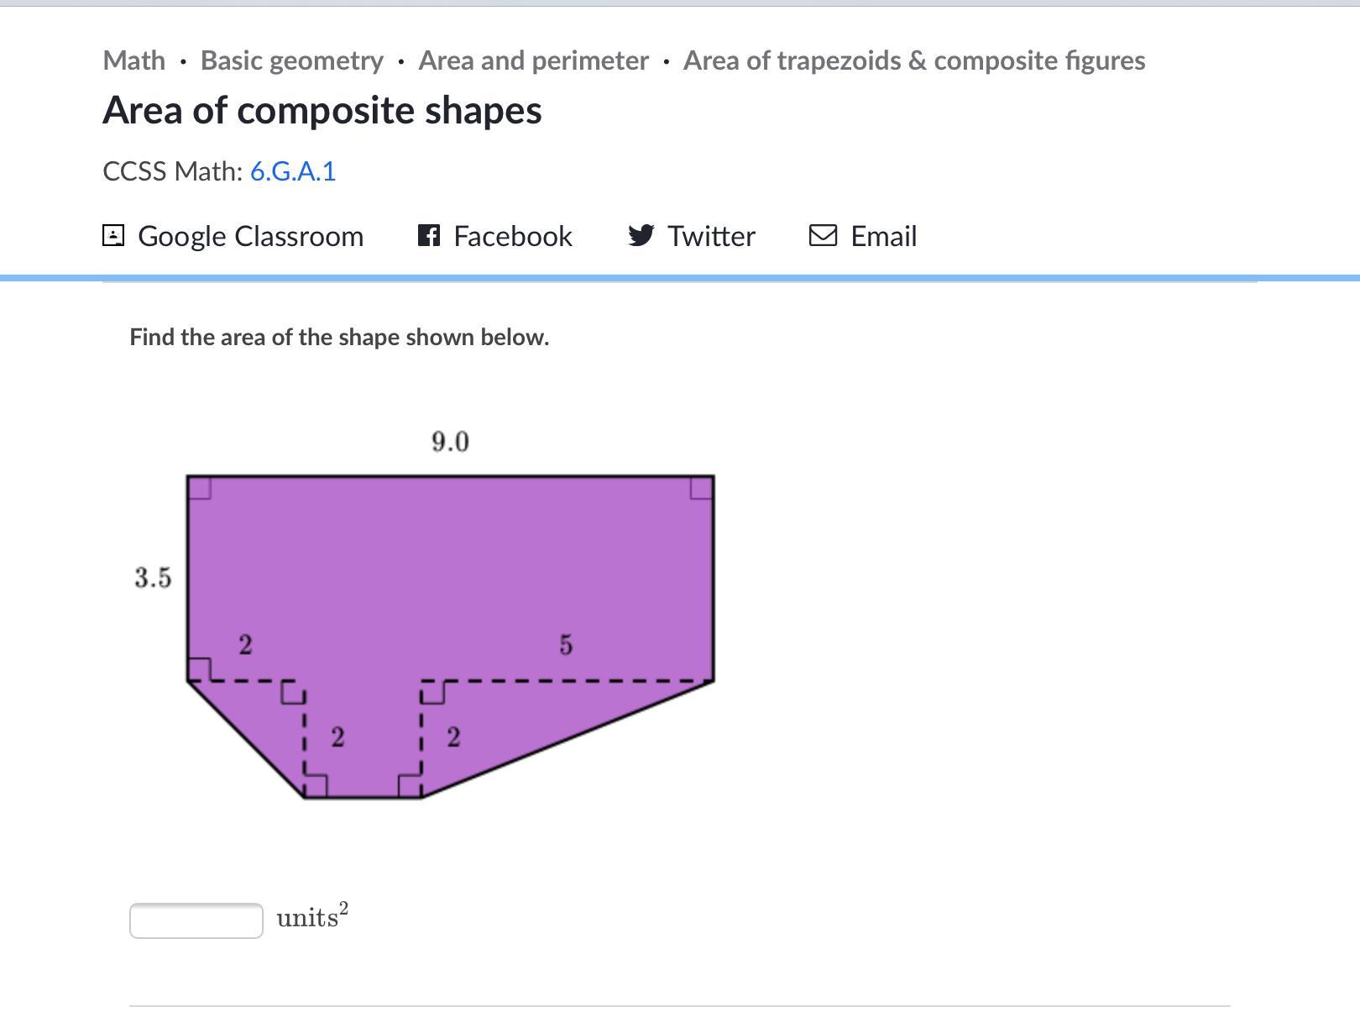Open the 6.G.A.1 standard link
Screen dimensions: 1360x1017
[293, 171]
